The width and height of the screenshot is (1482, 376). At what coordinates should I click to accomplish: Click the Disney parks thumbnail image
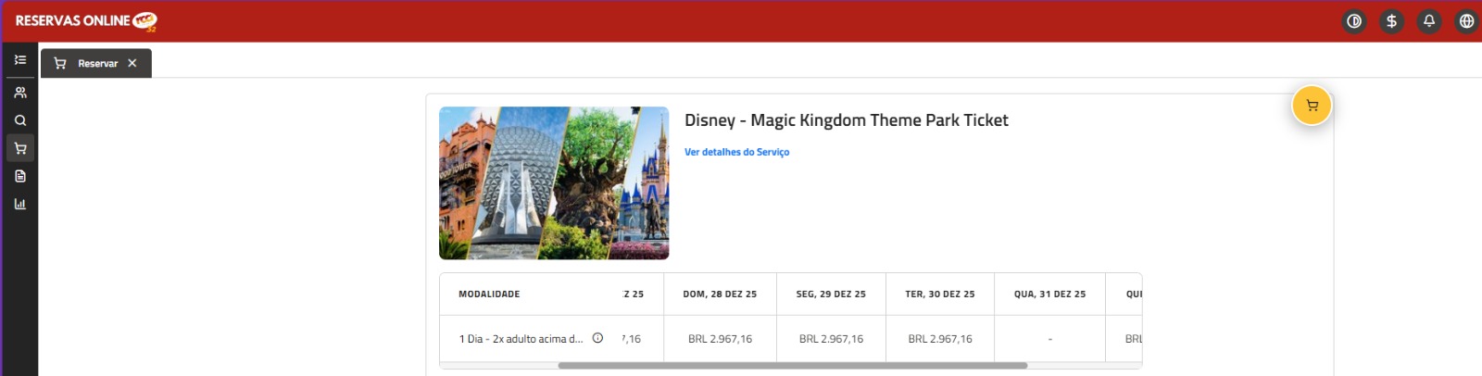[x=554, y=182]
